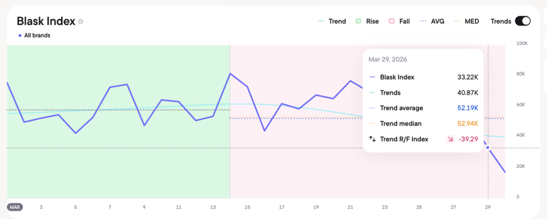Turn off the Trends switch
Screen dimensions: 547x219
522,21
